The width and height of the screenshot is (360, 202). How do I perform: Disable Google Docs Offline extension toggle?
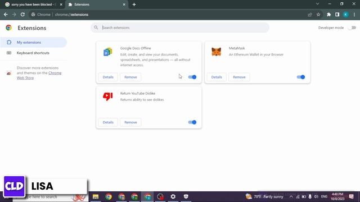[192, 77]
